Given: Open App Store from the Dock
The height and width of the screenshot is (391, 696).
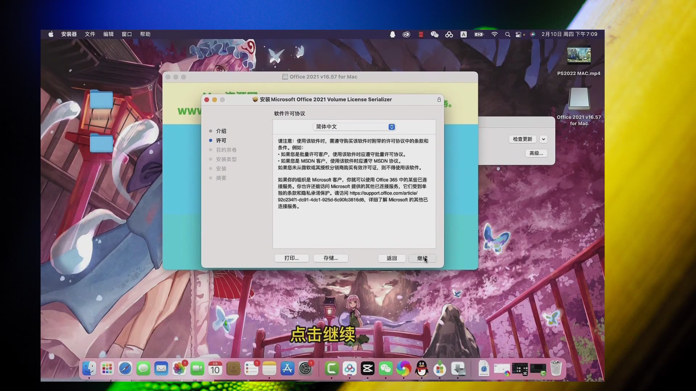Looking at the screenshot, I should [x=287, y=369].
